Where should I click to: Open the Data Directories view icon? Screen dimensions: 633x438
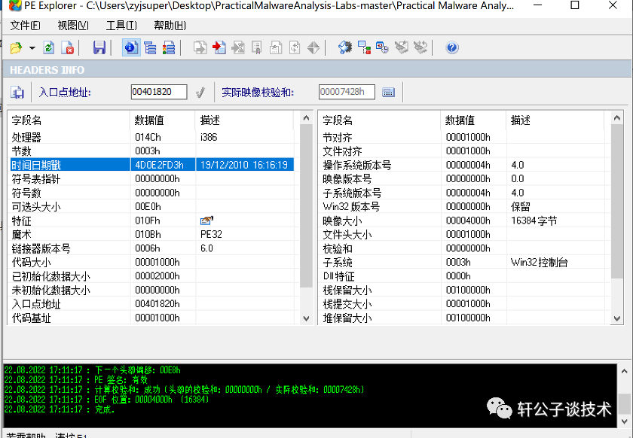click(x=150, y=48)
